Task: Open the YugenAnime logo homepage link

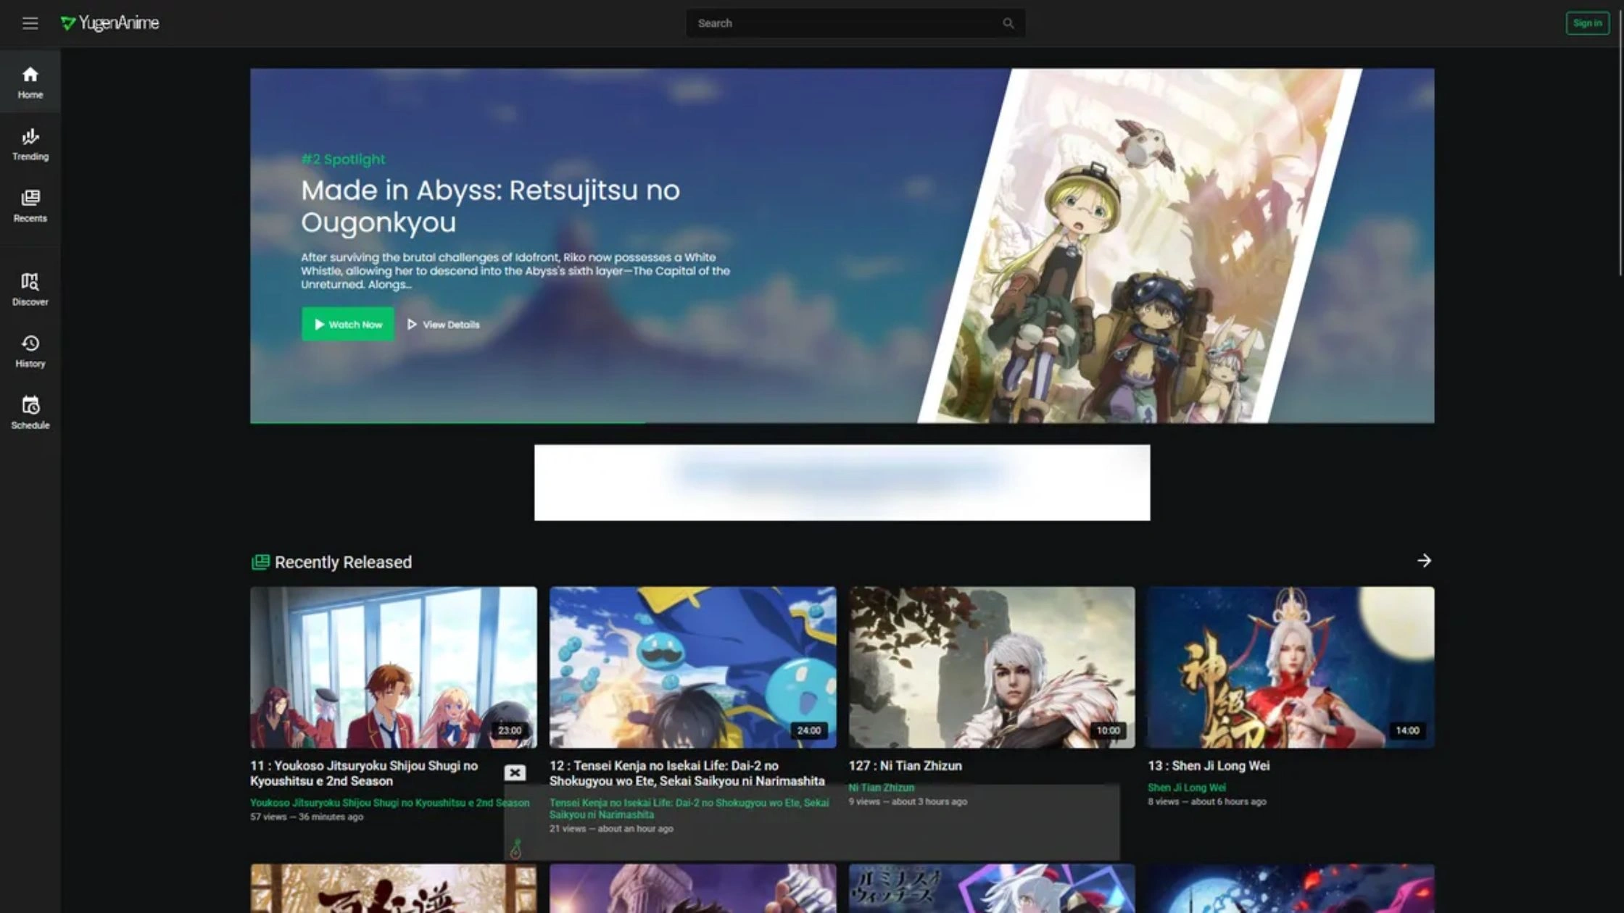Action: (112, 22)
